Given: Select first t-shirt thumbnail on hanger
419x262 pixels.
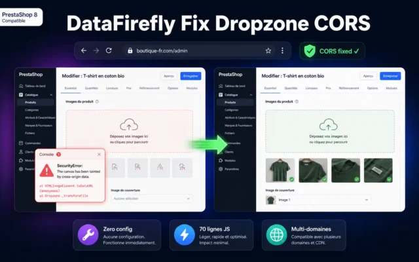Looking at the screenshot, I should (280, 170).
